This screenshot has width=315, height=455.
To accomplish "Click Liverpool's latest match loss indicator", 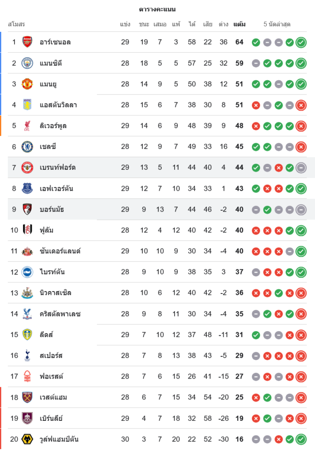I will point(301,126).
